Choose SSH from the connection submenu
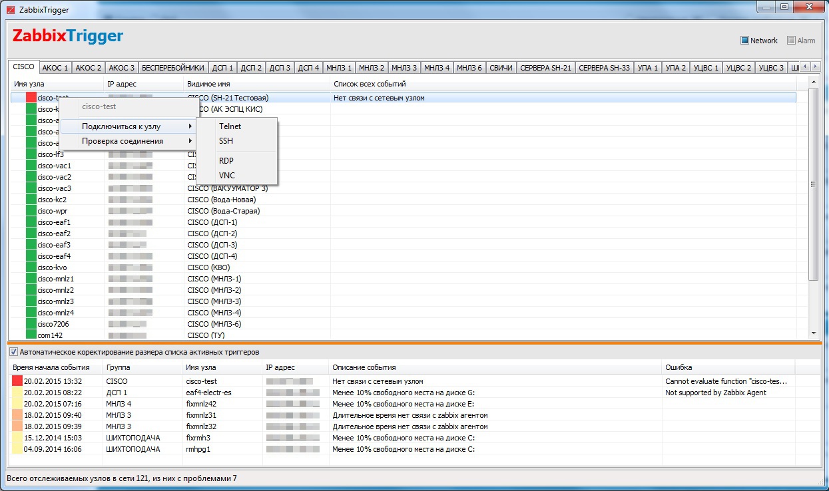The image size is (829, 491). tap(226, 141)
